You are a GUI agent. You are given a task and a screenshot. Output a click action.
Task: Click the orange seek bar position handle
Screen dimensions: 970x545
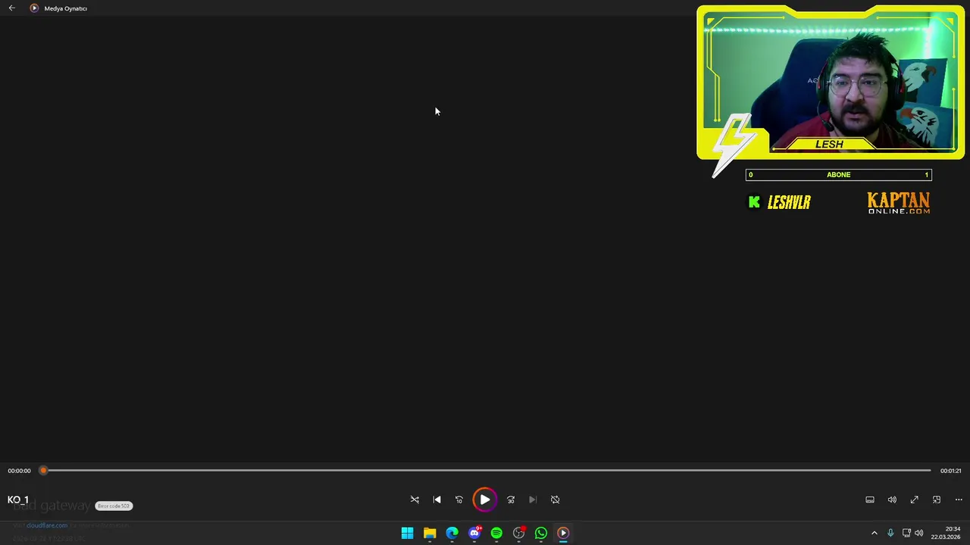pos(43,471)
